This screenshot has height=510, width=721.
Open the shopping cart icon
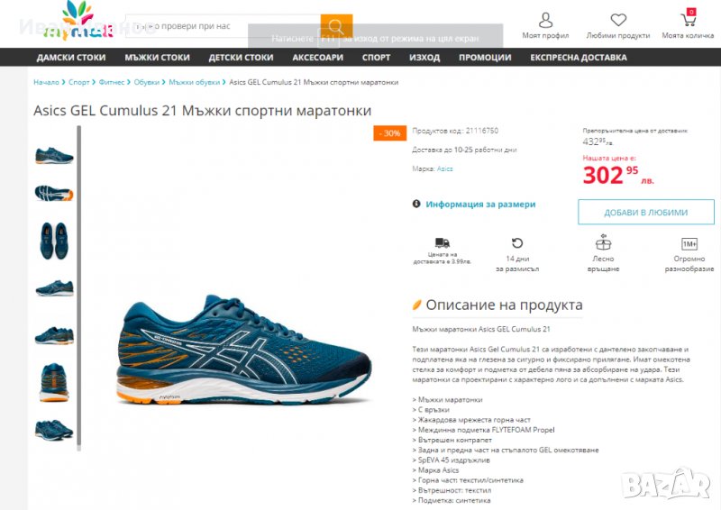689,19
